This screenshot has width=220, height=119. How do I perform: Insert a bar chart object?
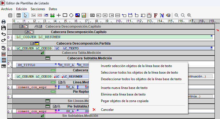[84, 15]
